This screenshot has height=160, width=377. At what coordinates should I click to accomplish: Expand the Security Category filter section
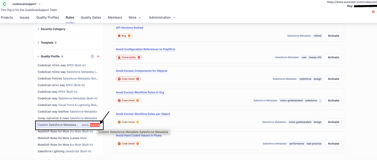click(x=53, y=29)
